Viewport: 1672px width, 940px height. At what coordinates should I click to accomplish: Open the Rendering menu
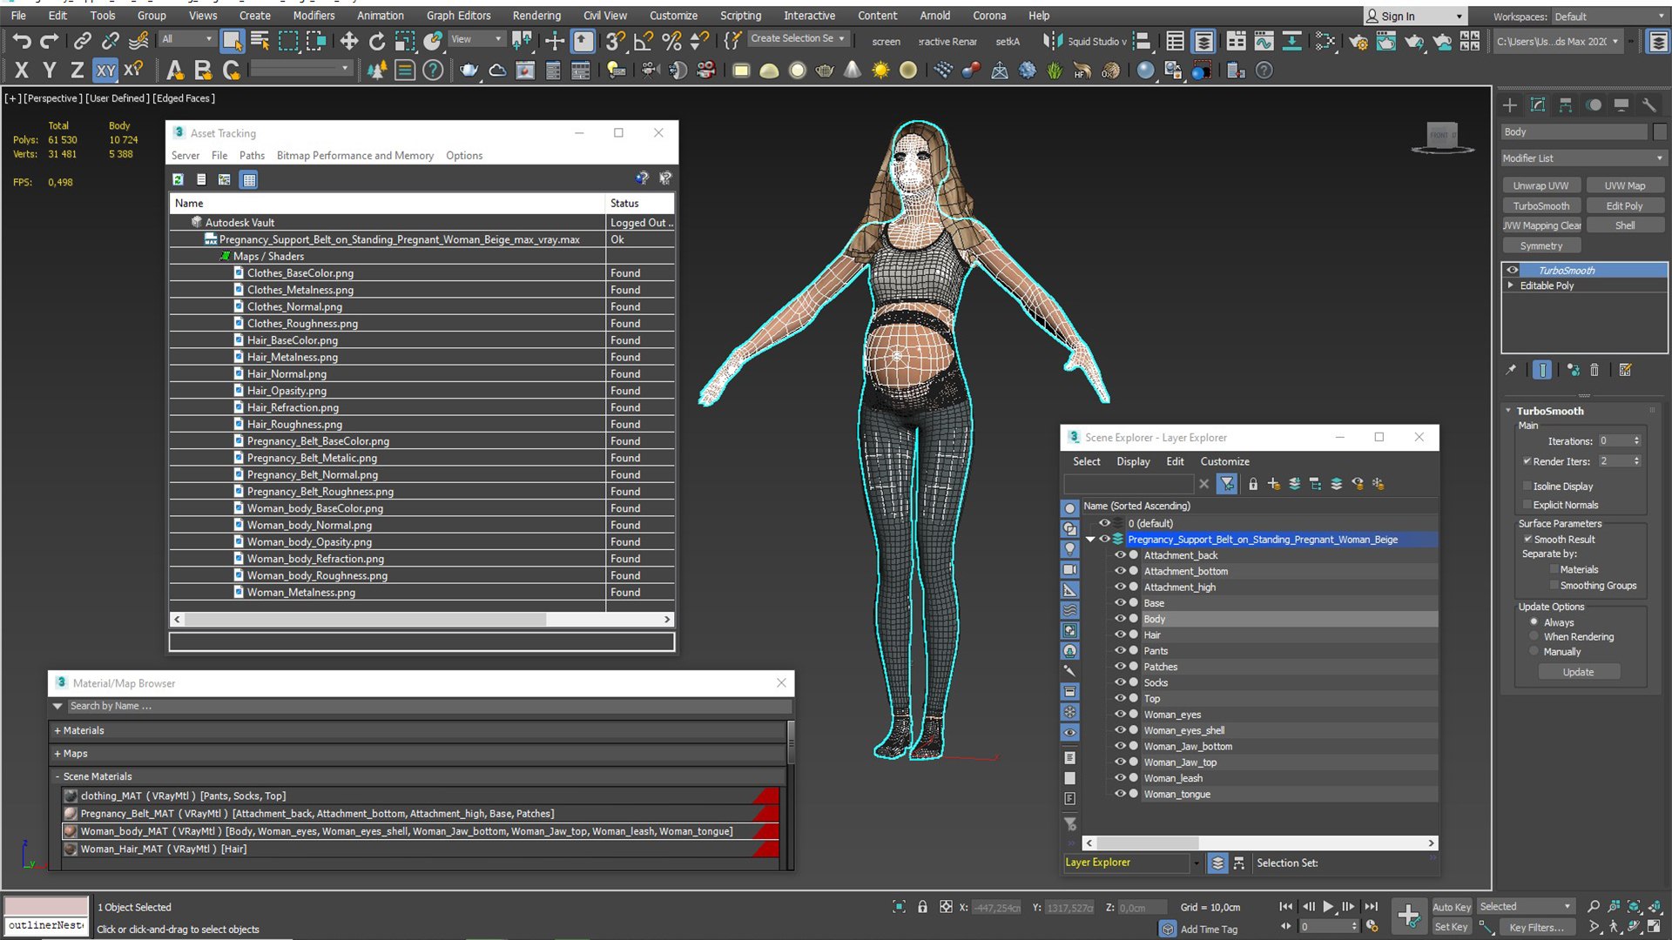pyautogui.click(x=536, y=16)
